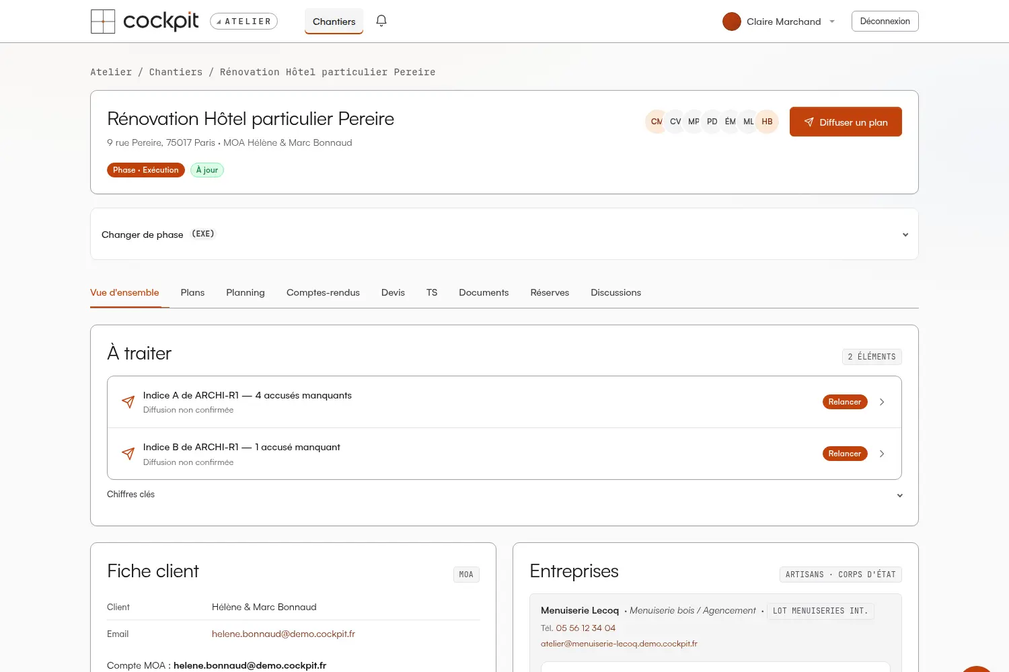Relancer the Indice A diffusion
1009x672 pixels.
pyautogui.click(x=845, y=402)
